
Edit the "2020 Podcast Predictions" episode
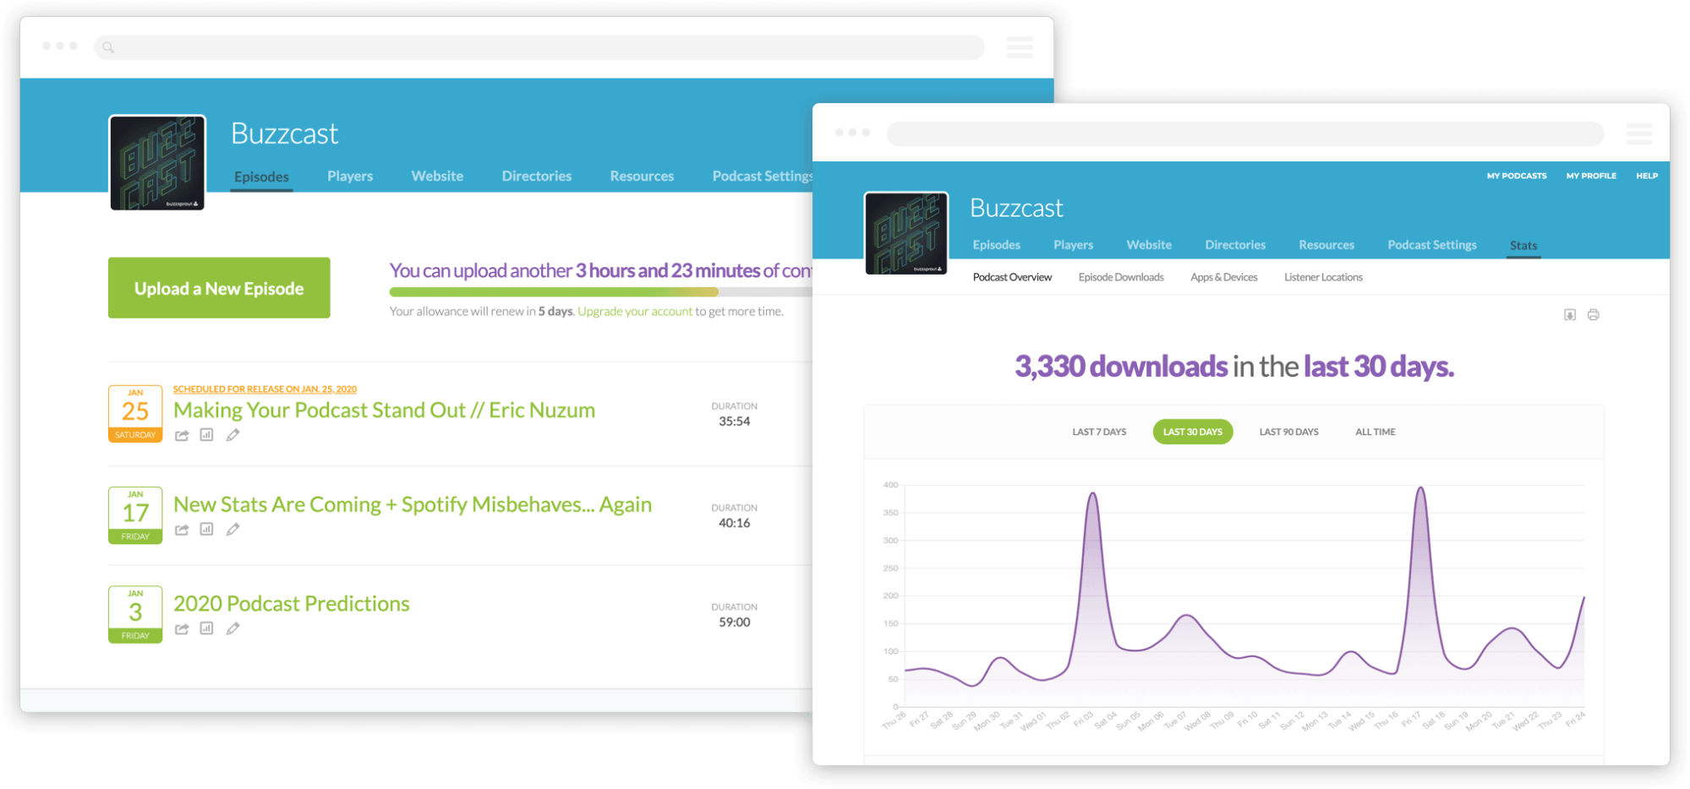pyautogui.click(x=233, y=628)
